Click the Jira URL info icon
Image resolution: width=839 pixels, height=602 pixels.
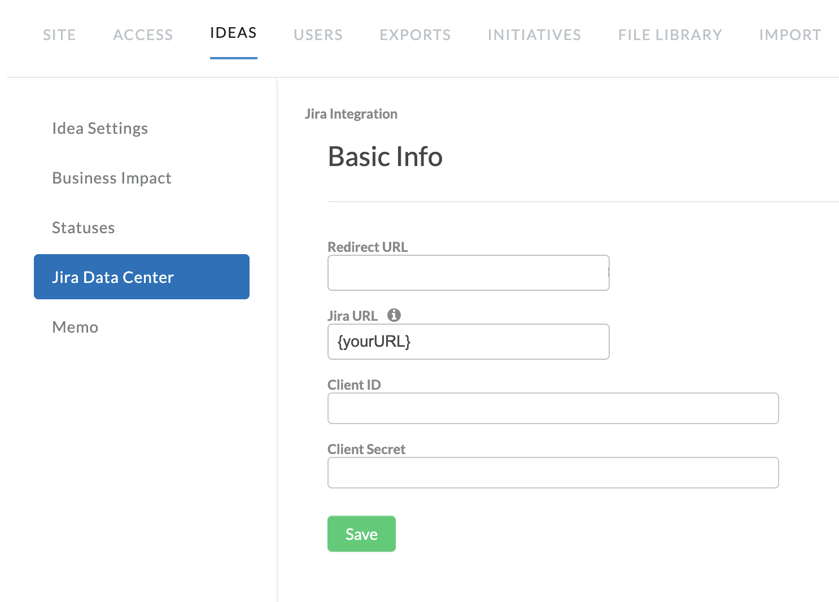coord(394,315)
